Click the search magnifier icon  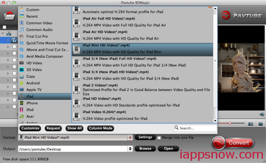tap(176, 127)
